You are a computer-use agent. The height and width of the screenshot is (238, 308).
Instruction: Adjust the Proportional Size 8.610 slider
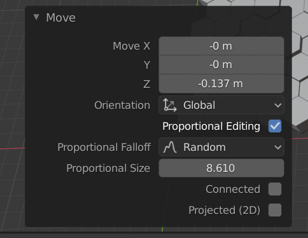221,168
